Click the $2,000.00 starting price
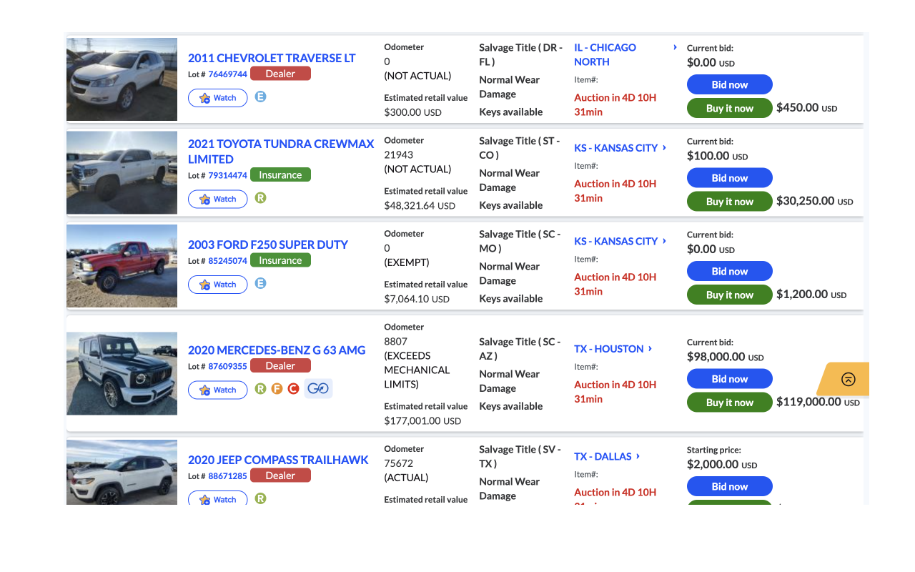Image resolution: width=915 pixels, height=572 pixels. [722, 464]
